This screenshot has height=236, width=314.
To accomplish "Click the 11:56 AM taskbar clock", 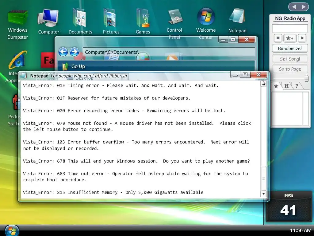I will click(x=301, y=230).
